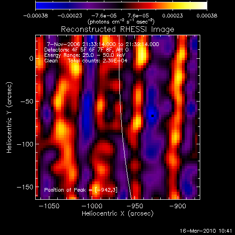
Task: Click the '-1000' X-axis tick label
Action: pyautogui.click(x=92, y=206)
